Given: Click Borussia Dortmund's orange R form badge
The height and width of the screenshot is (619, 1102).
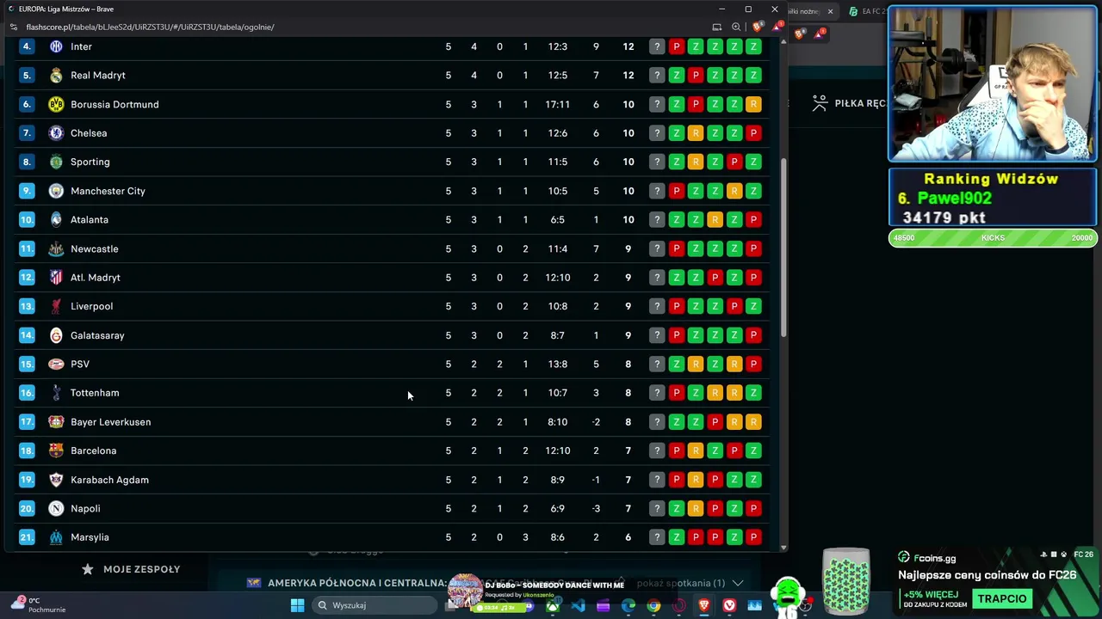Looking at the screenshot, I should pos(753,104).
